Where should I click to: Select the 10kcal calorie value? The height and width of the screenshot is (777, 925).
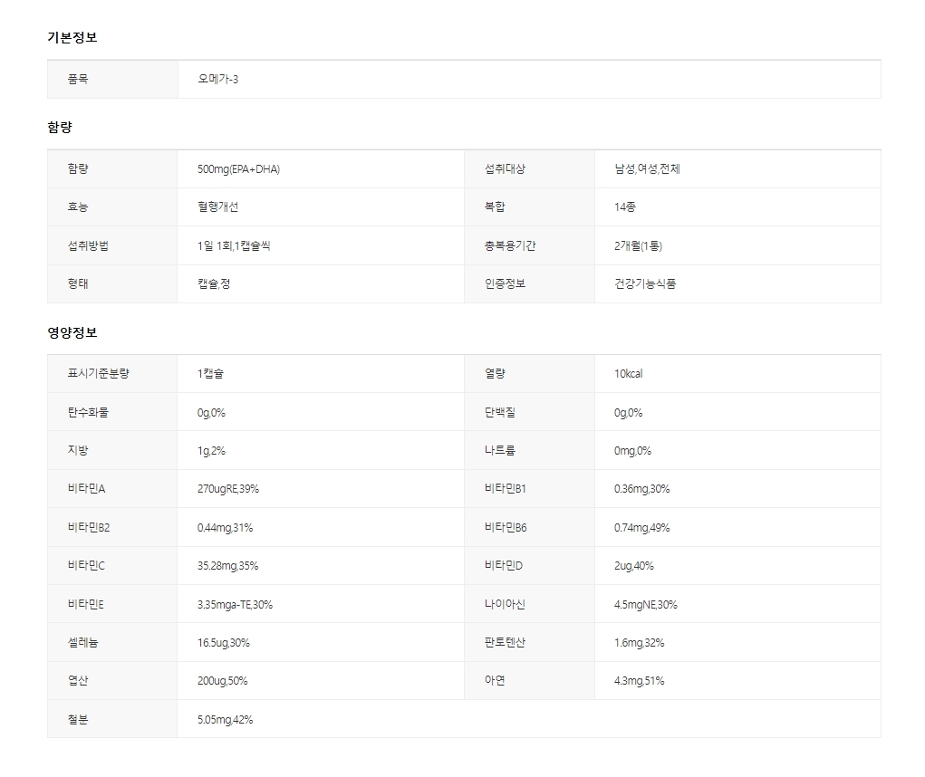[628, 373]
